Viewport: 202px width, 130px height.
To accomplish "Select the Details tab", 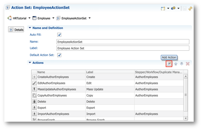I will coord(16,29).
